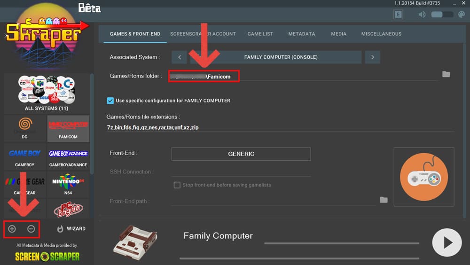
Task: Click the SSH Connection field
Action: 241,172
